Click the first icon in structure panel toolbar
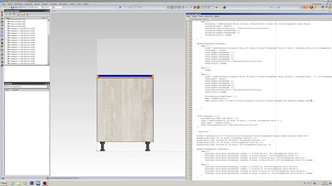 pos(6,14)
